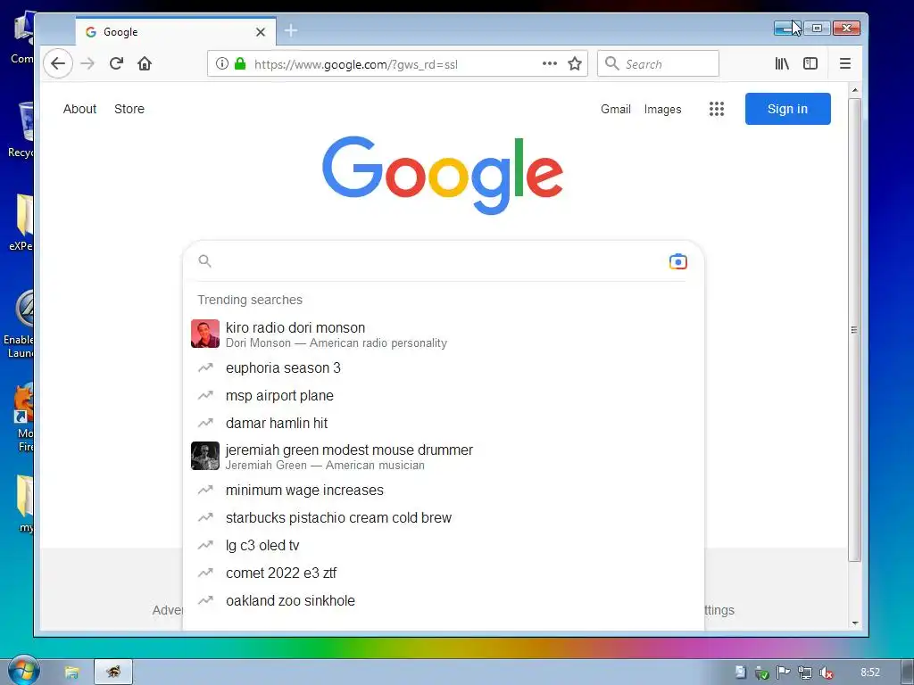Select suggestion kiro radio dori monson
Viewport: 914px width, 685px height.
point(443,334)
